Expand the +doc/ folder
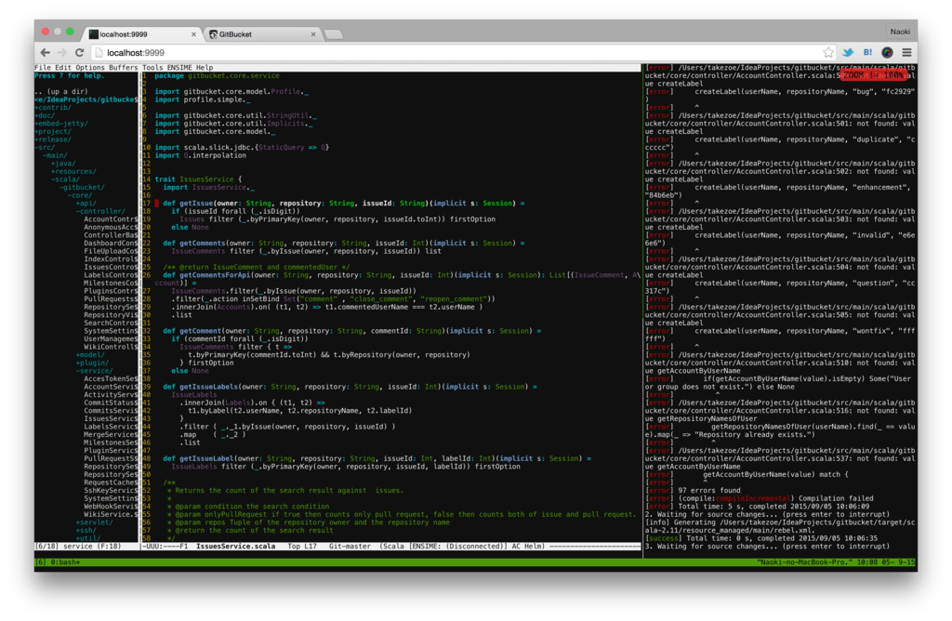Screen dimensions: 952x621 tap(45, 115)
